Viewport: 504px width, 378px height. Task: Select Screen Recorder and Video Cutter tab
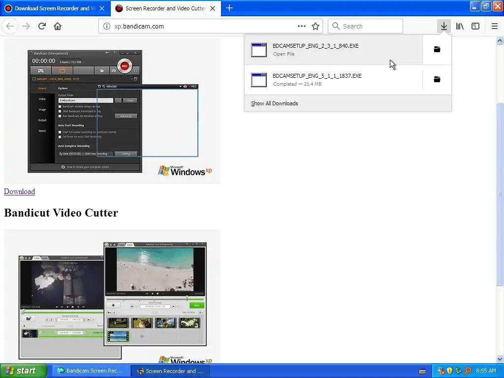(x=166, y=8)
